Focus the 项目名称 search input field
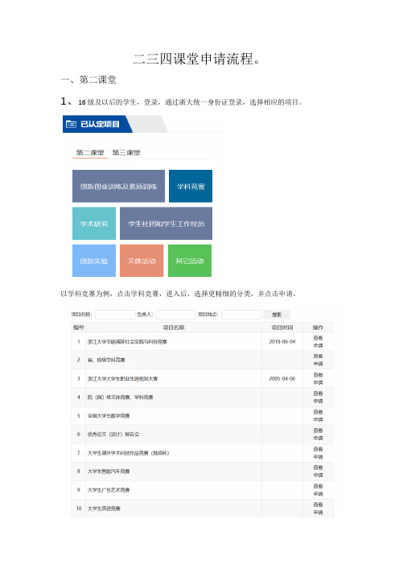Image resolution: width=399 pixels, height=565 pixels. [x=115, y=315]
